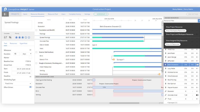Image resolution: width=200 pixels, height=112 pixels.
Task: Click person icon beside Michelle Horner
Action: pyautogui.click(x=165, y=72)
